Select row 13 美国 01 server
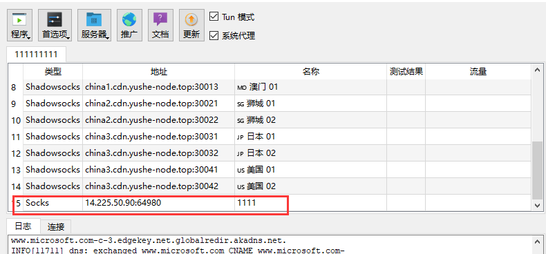This screenshot has width=546, height=254. tap(270, 170)
